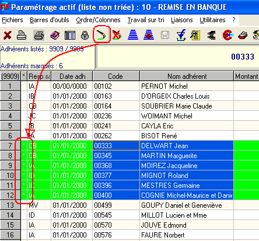The width and height of the screenshot is (259, 241).
Task: Select row header number 1
Action: (x=10, y=86)
